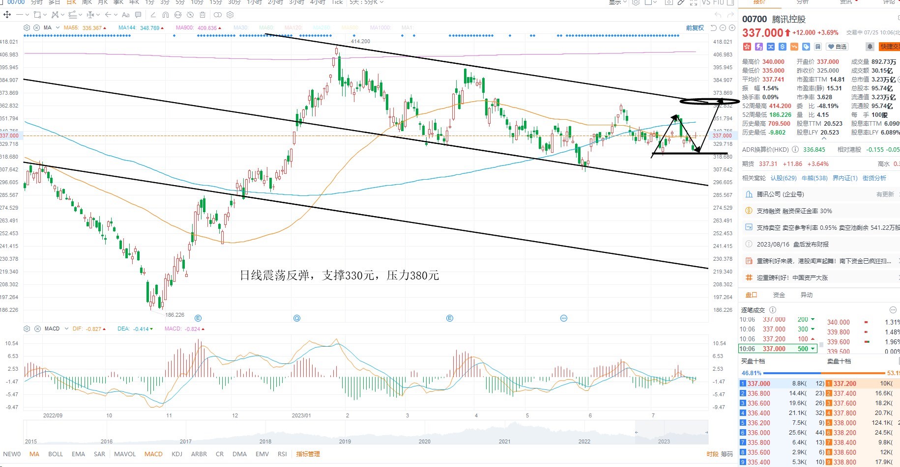Viewport: 900px width, 467px height.
Task: Toggle KDJ sub-indicator
Action: coord(177,454)
